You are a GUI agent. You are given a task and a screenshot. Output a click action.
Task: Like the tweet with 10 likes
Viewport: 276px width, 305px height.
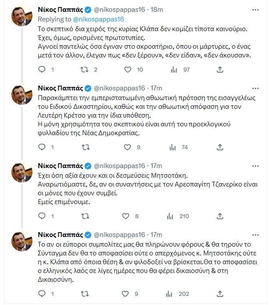pos(128,69)
